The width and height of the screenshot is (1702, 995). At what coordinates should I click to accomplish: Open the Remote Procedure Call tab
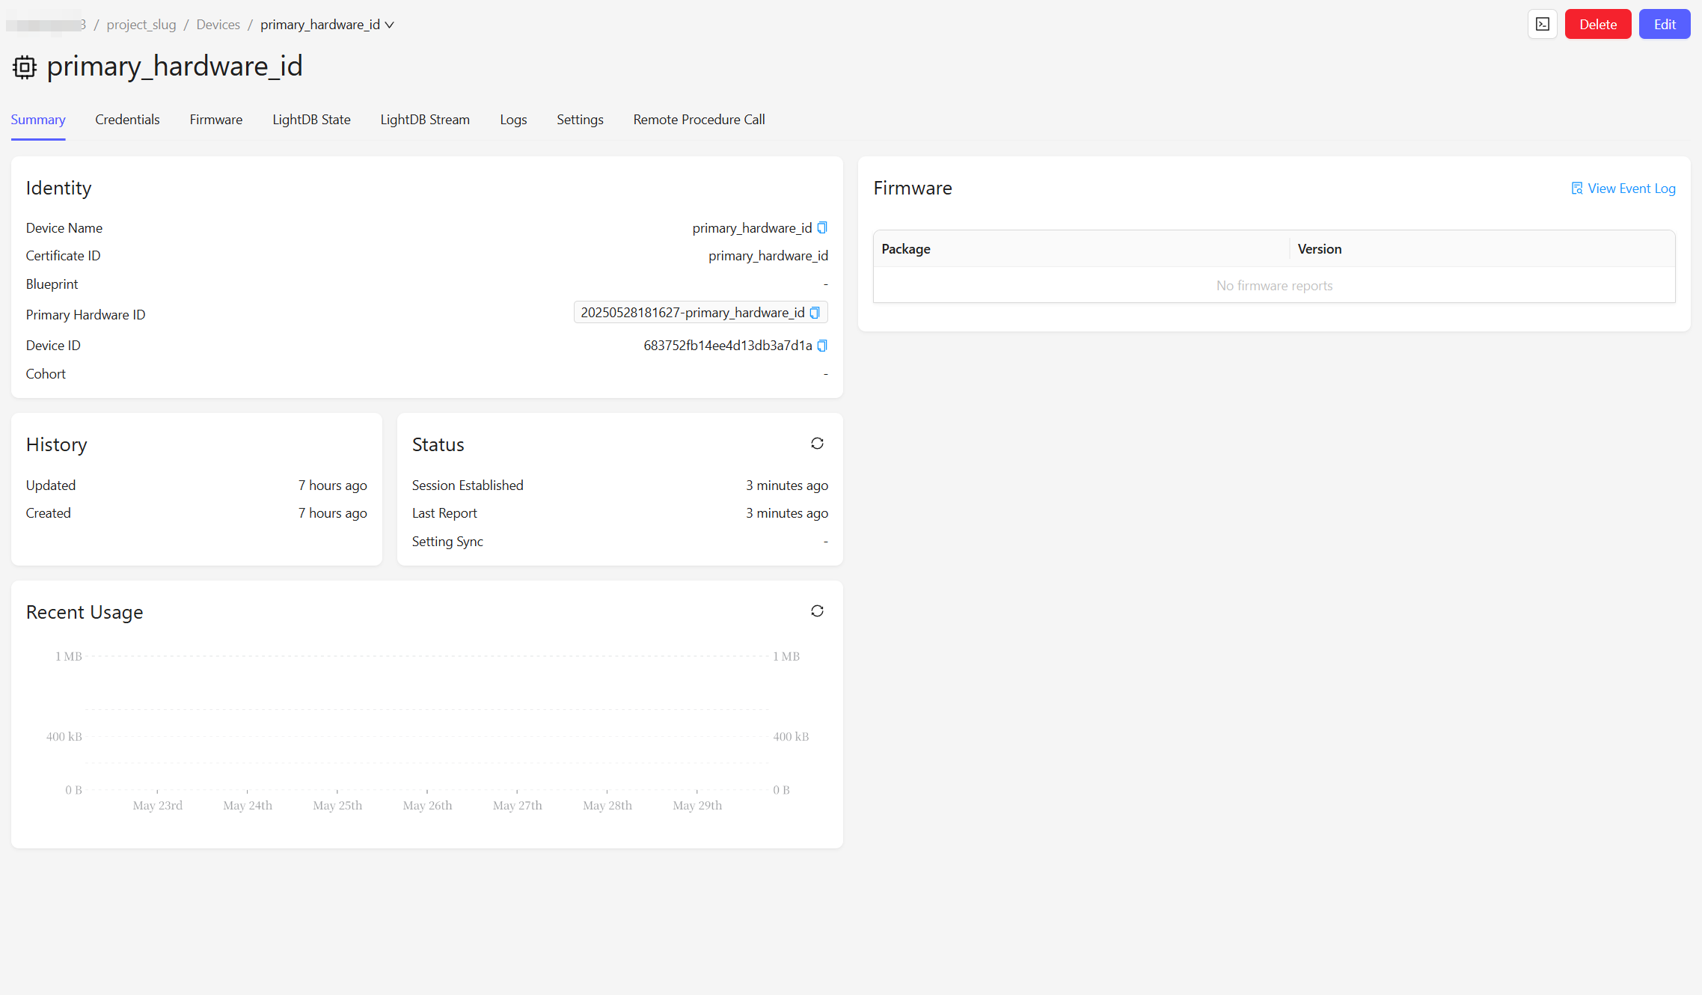(x=699, y=120)
